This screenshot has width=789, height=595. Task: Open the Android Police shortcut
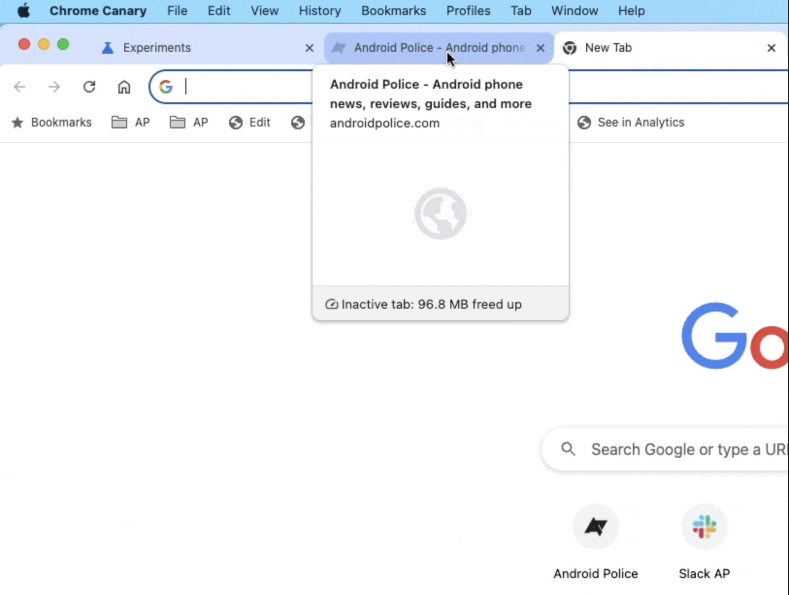(x=596, y=542)
